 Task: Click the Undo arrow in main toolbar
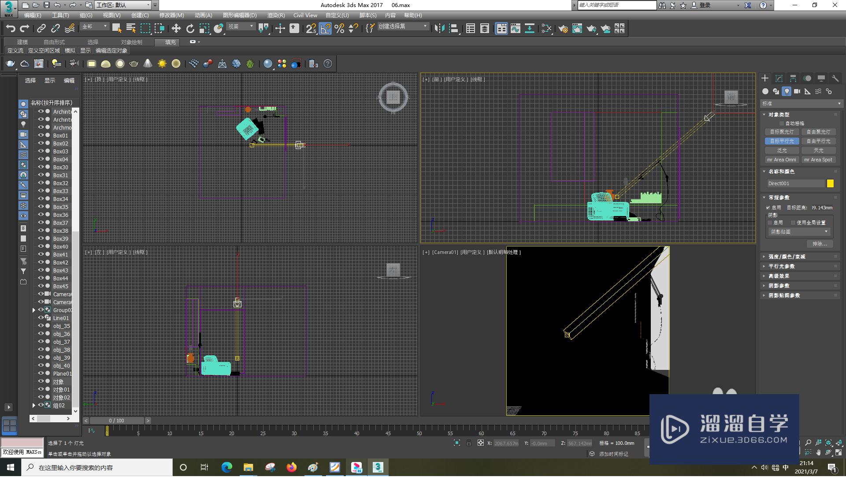[11, 29]
